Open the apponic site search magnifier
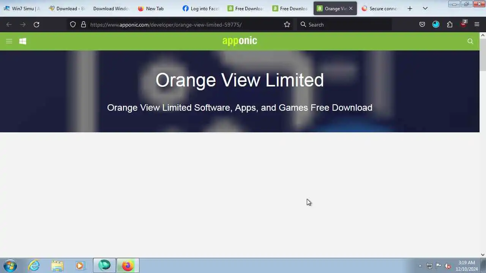The image size is (486, 273). coord(470,41)
